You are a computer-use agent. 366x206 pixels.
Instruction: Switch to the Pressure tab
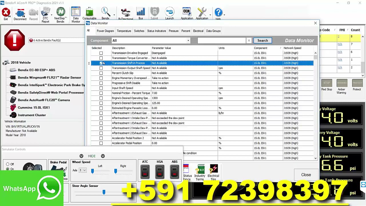[x=174, y=31]
